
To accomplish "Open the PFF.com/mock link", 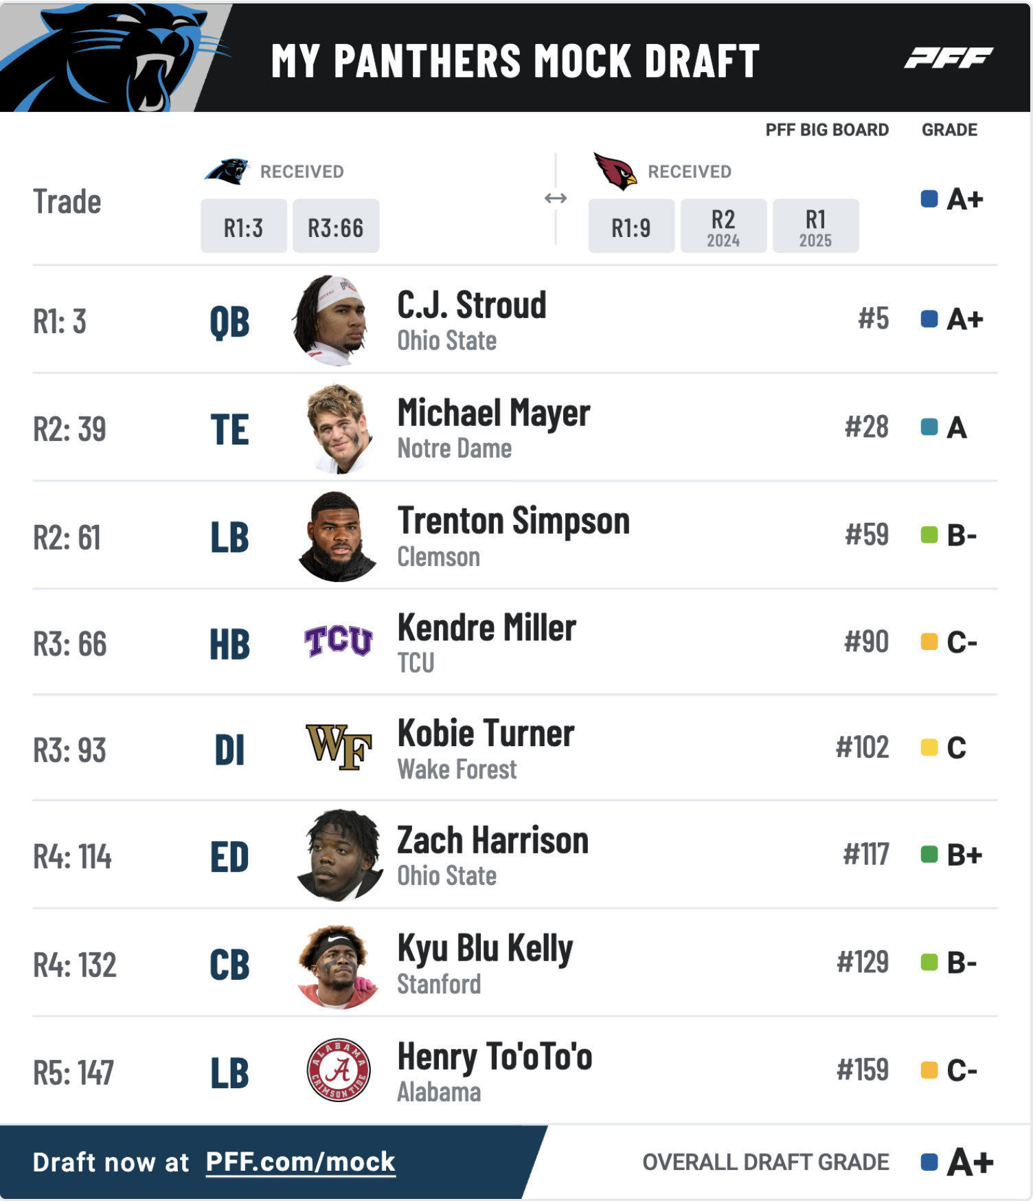I will point(300,1162).
